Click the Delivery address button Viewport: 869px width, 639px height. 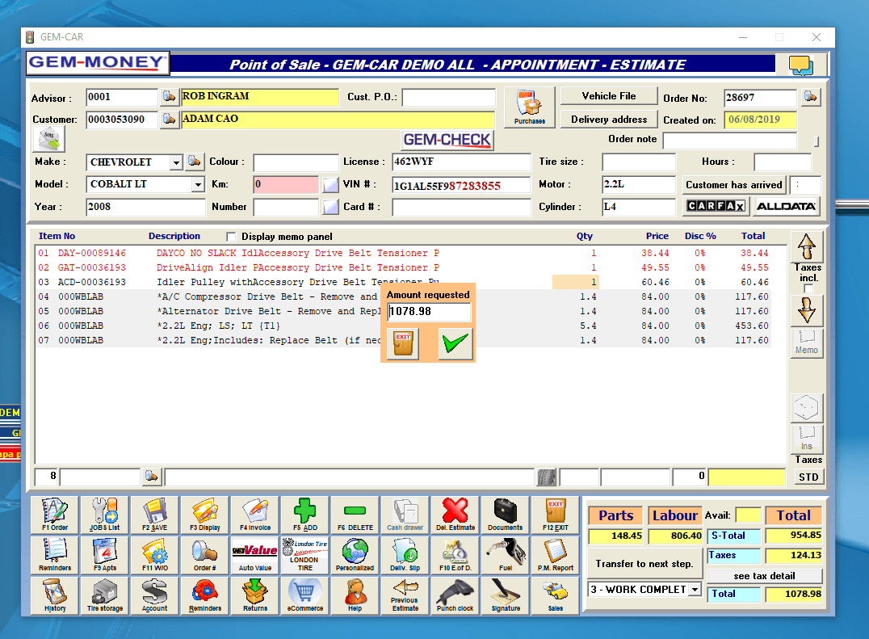(608, 119)
